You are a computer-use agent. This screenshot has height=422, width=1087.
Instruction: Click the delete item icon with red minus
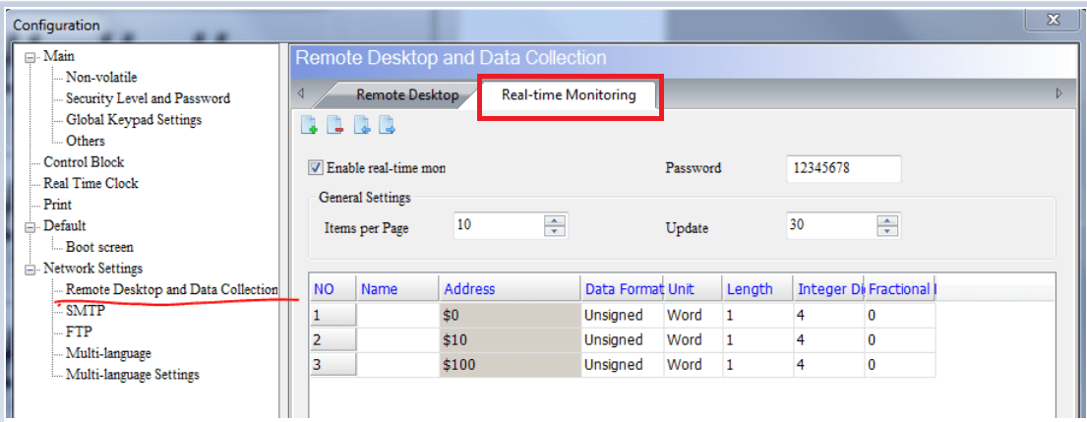click(335, 126)
